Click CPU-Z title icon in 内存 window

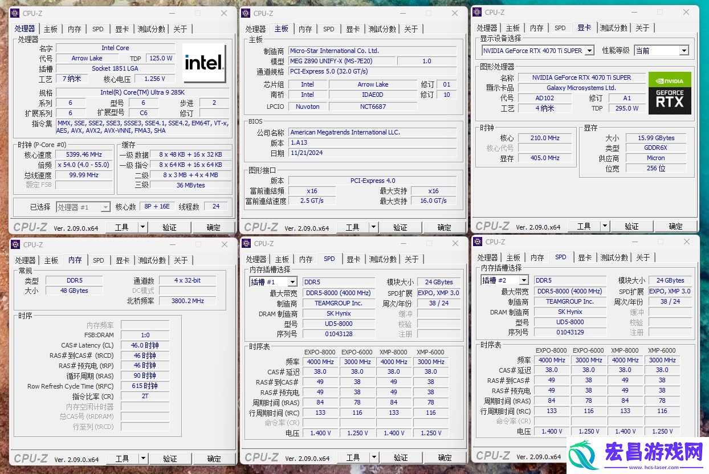tap(15, 244)
